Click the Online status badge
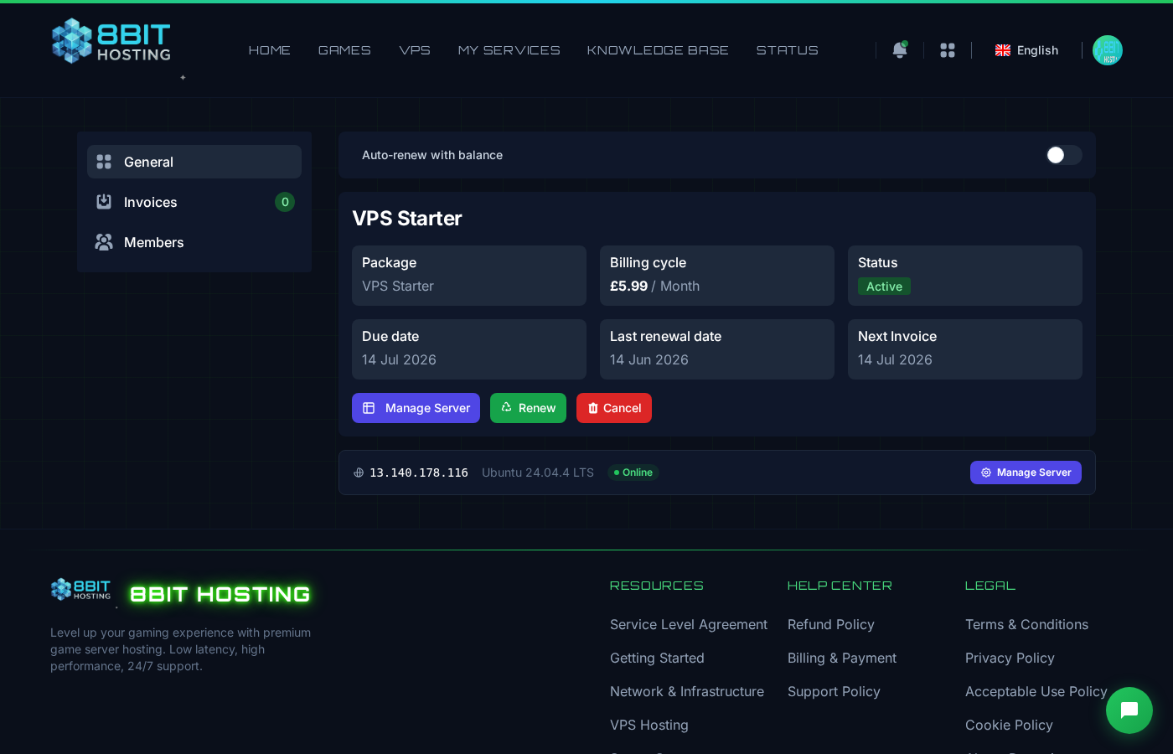 [633, 473]
